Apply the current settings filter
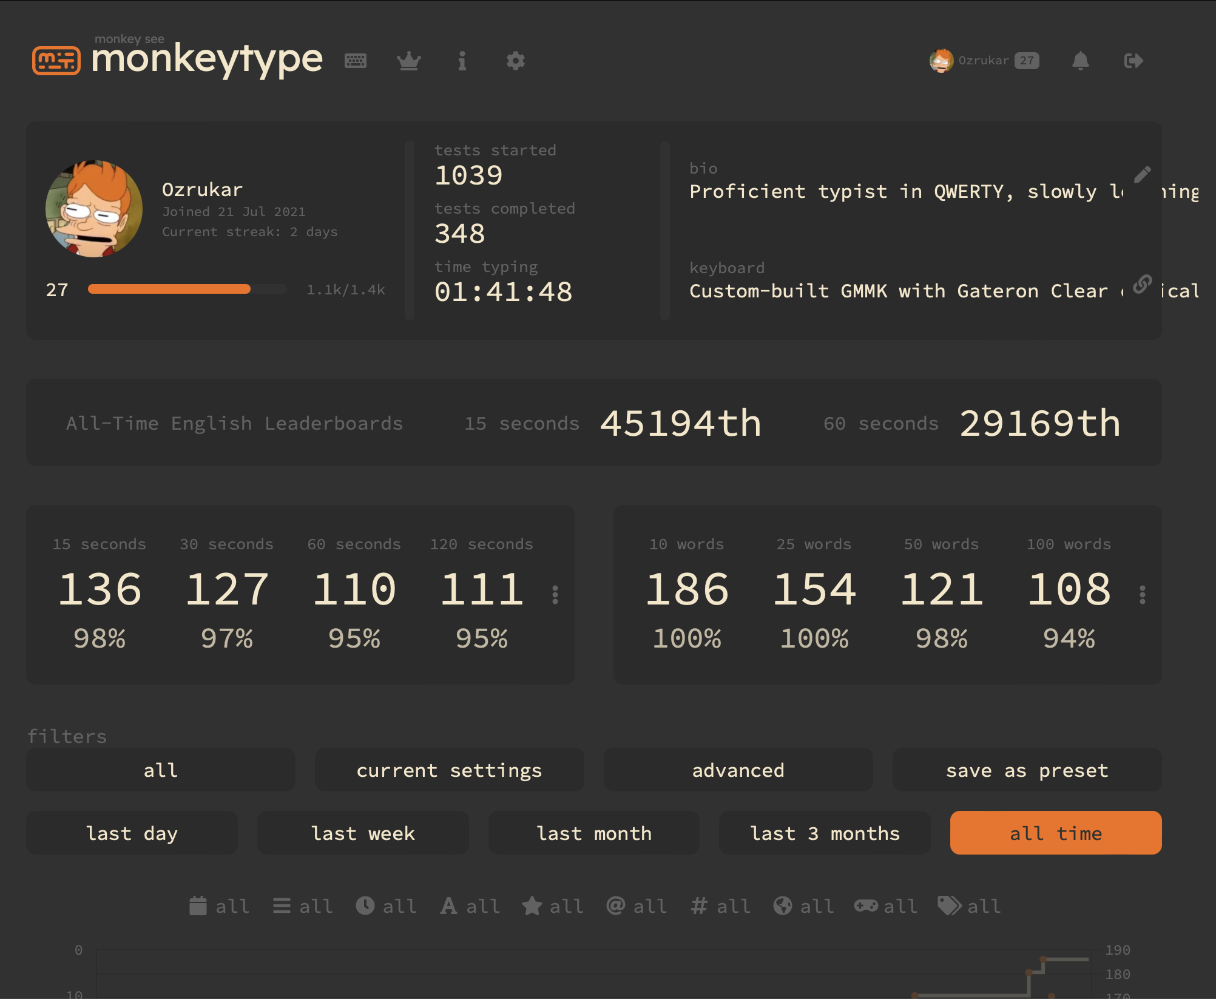This screenshot has height=999, width=1216. pos(449,770)
